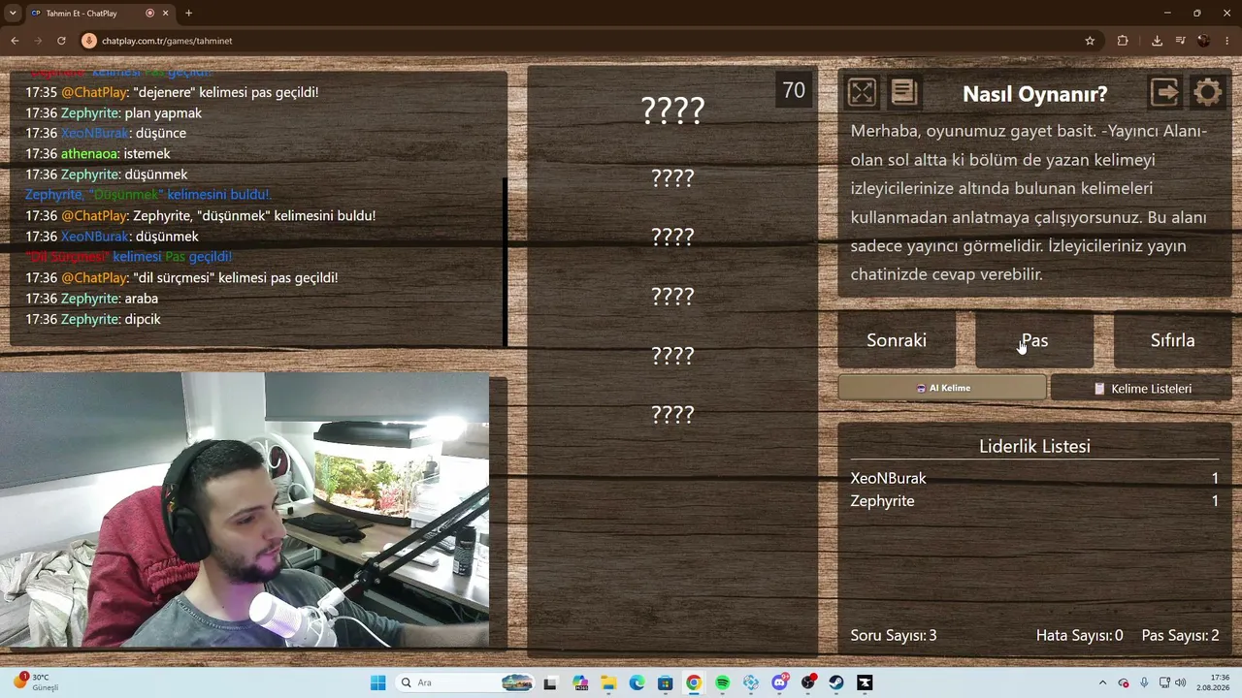The height and width of the screenshot is (698, 1242).
Task: Open Task View on the taskbar
Action: tap(550, 682)
